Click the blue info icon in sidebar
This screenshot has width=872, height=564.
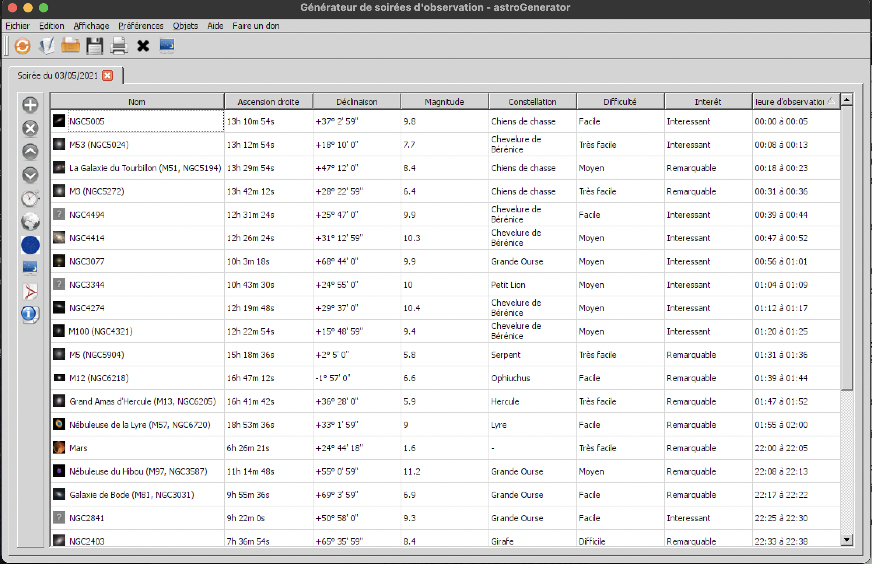(x=30, y=314)
